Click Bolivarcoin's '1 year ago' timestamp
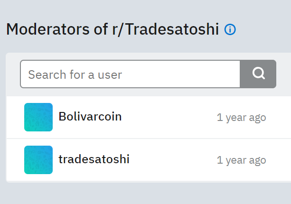Viewport: 291px width, 204px height. pos(242,118)
